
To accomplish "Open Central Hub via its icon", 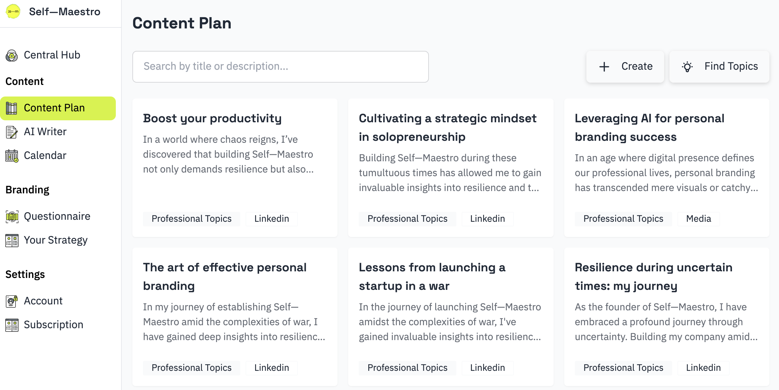I will [12, 56].
